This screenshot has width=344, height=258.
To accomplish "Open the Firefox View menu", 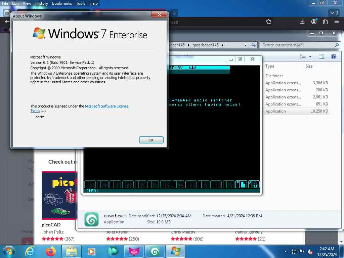I will click(27, 3).
